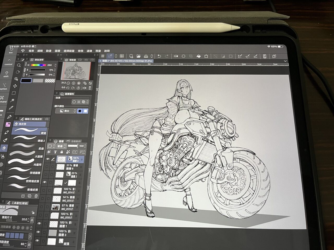The width and height of the screenshot is (334, 250).
Task: Click navigator Rotate Right icon
Action: tap(73, 88)
